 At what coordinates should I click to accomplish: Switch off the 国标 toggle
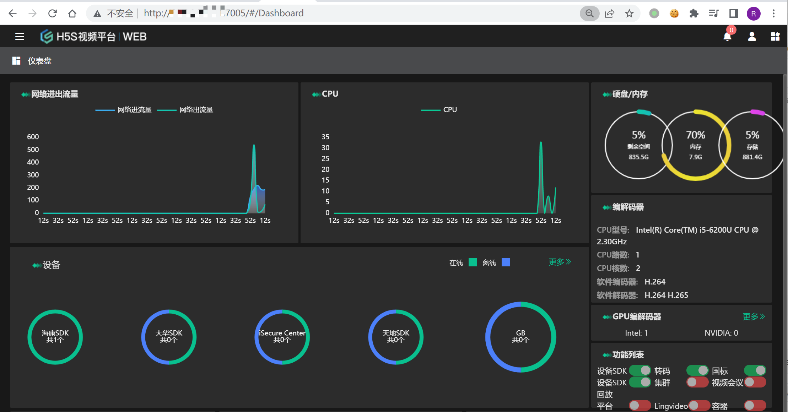(755, 370)
